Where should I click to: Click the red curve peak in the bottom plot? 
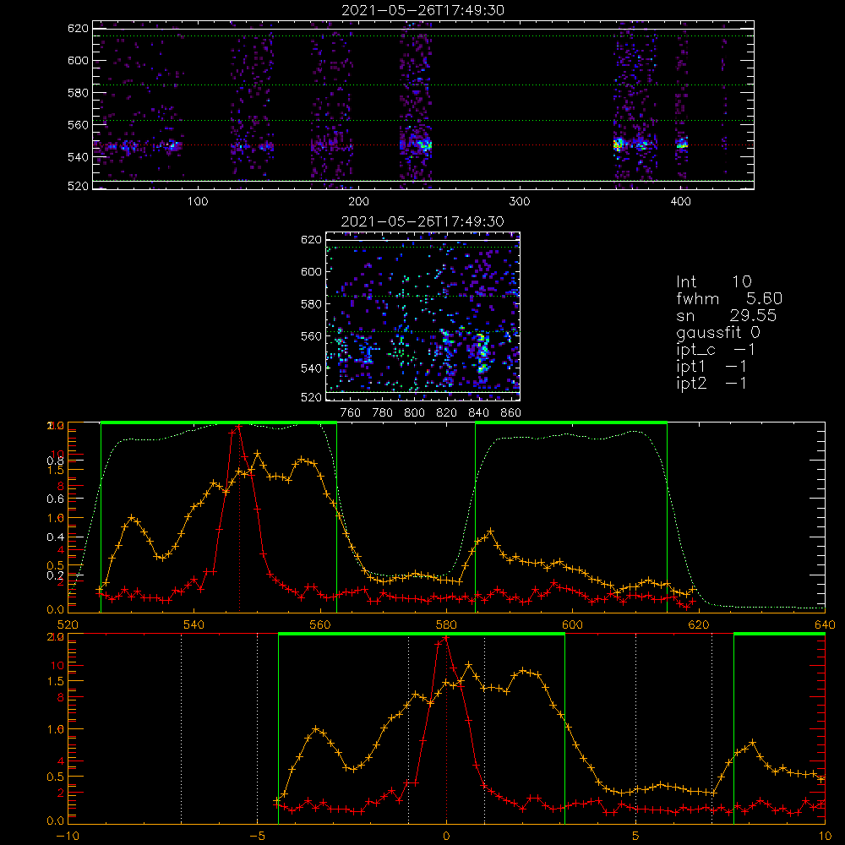pos(445,638)
